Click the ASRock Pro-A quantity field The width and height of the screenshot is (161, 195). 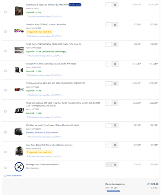pos(108,64)
